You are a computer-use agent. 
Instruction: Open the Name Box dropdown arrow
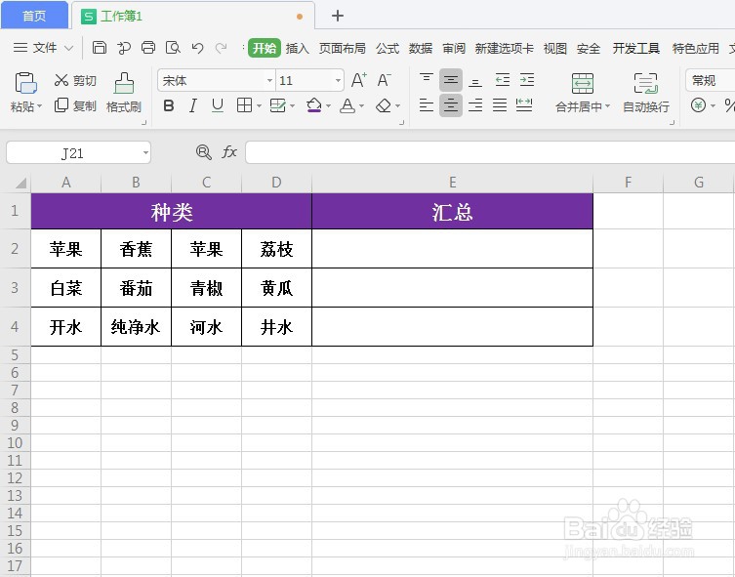[x=145, y=153]
